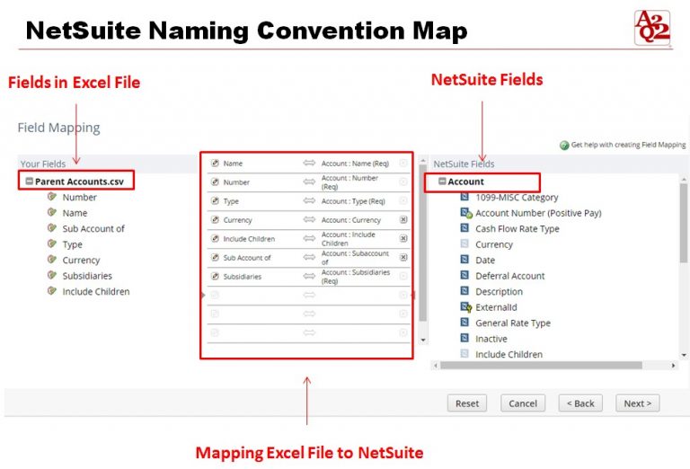
Task: Click the mapping list vertical scrollbar
Action: (x=423, y=243)
